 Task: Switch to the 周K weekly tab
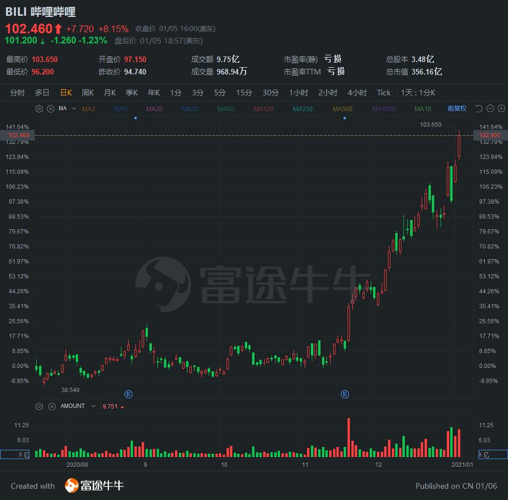click(87, 93)
